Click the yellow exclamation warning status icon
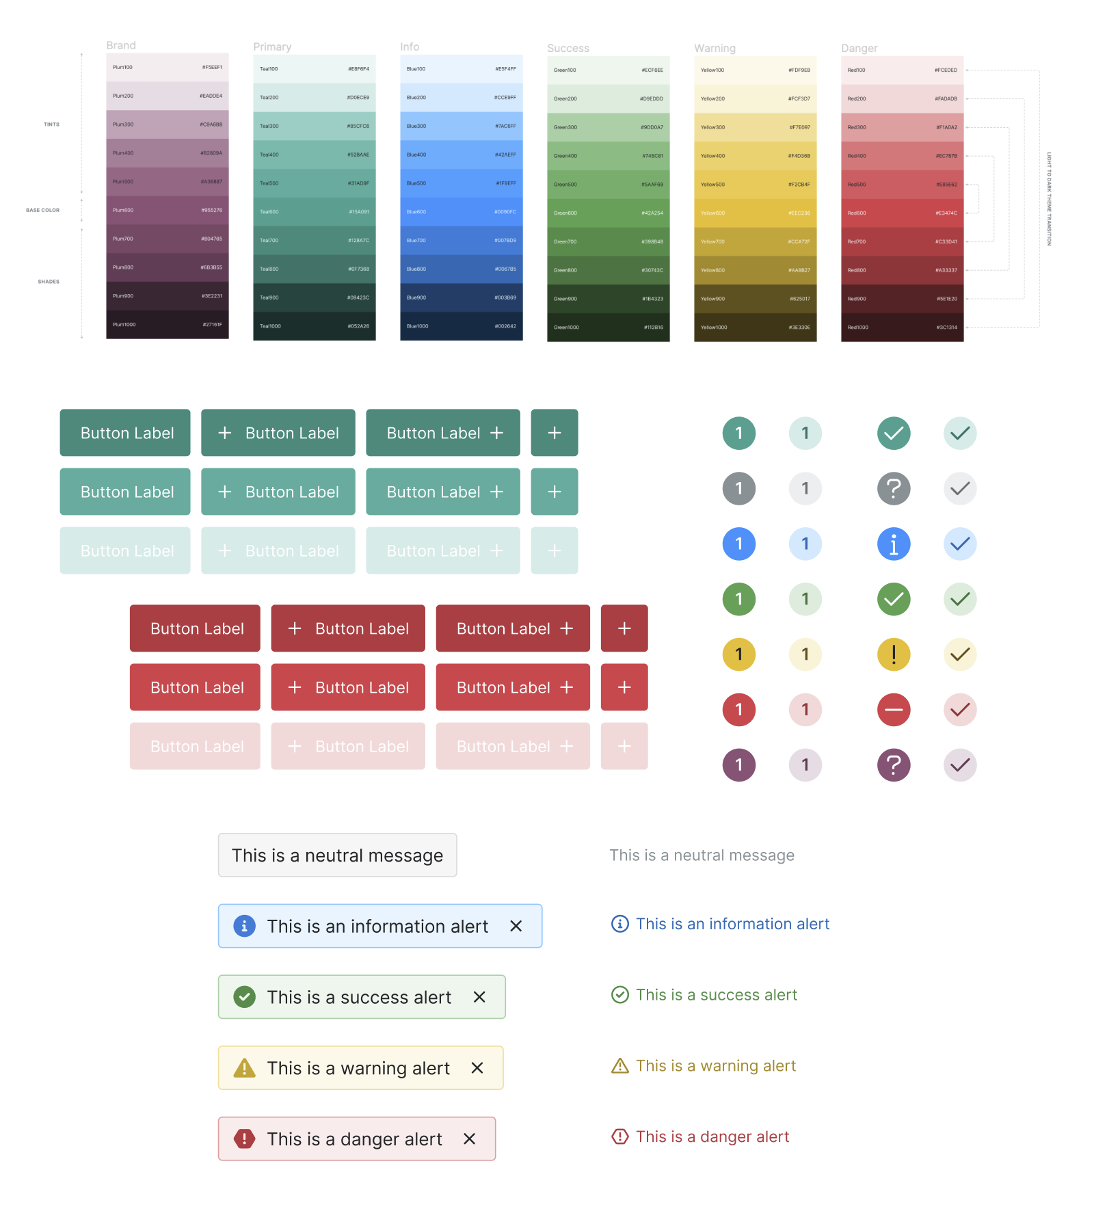This screenshot has width=1094, height=1224. click(x=894, y=654)
